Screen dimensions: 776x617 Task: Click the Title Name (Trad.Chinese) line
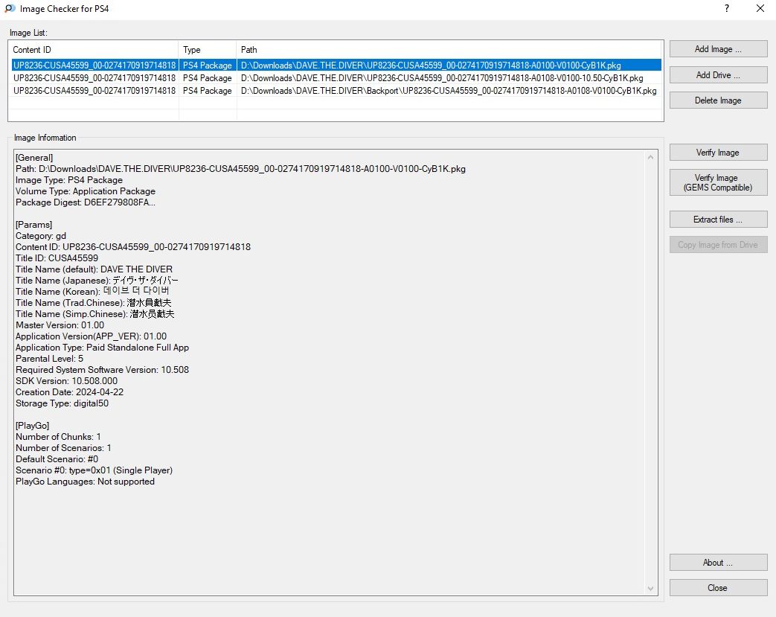(93, 303)
